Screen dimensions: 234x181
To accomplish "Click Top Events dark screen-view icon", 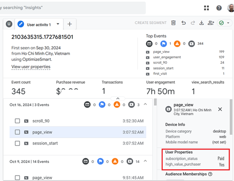I will click(x=149, y=44).
